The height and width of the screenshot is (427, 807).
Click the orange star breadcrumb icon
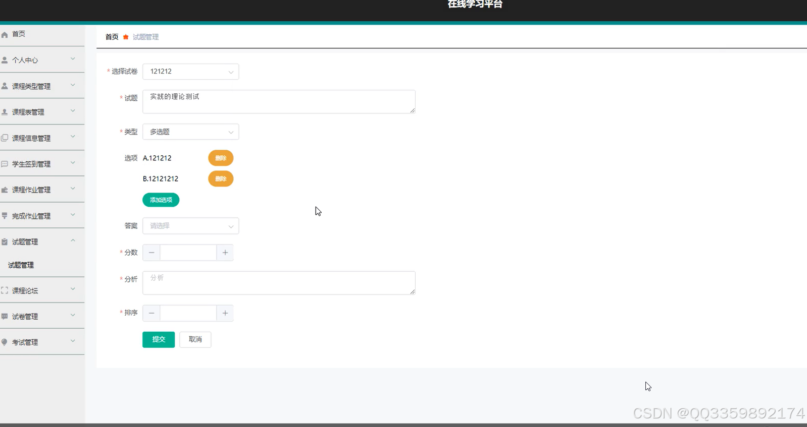pyautogui.click(x=126, y=37)
